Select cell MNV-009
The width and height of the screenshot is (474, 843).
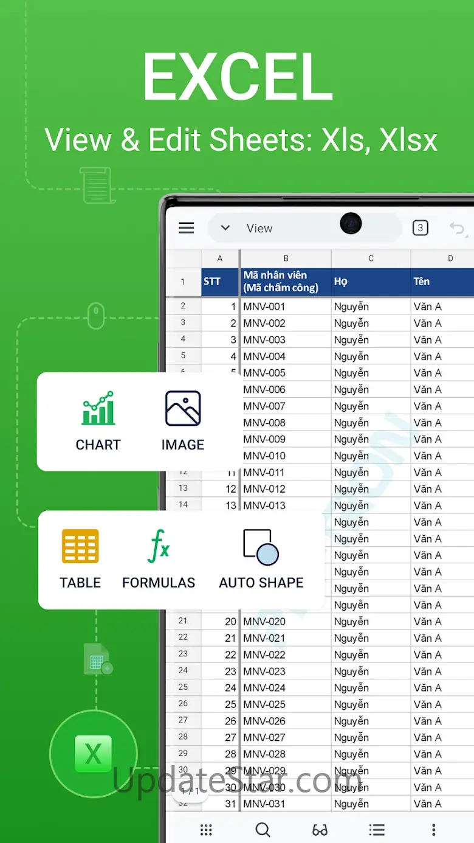(286, 439)
